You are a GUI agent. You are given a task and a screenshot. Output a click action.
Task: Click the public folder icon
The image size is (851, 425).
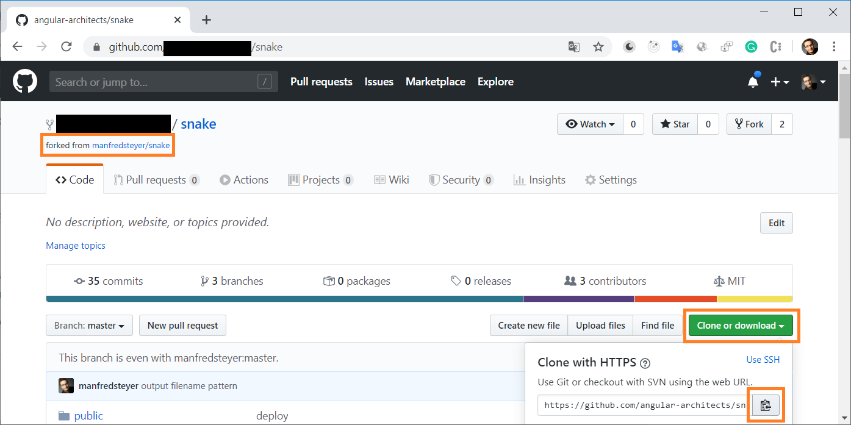pos(64,416)
